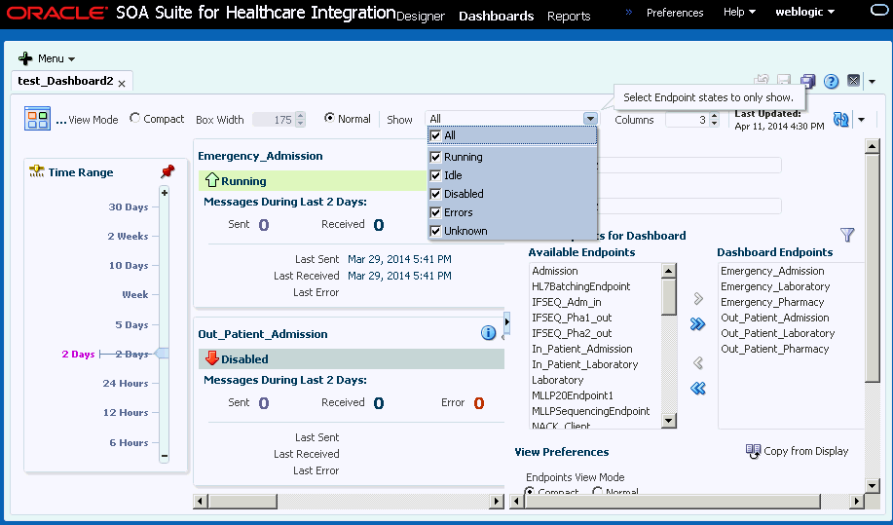
Task: Select HL7BatchingEndpoint in Available Endpoints
Action: pos(581,286)
